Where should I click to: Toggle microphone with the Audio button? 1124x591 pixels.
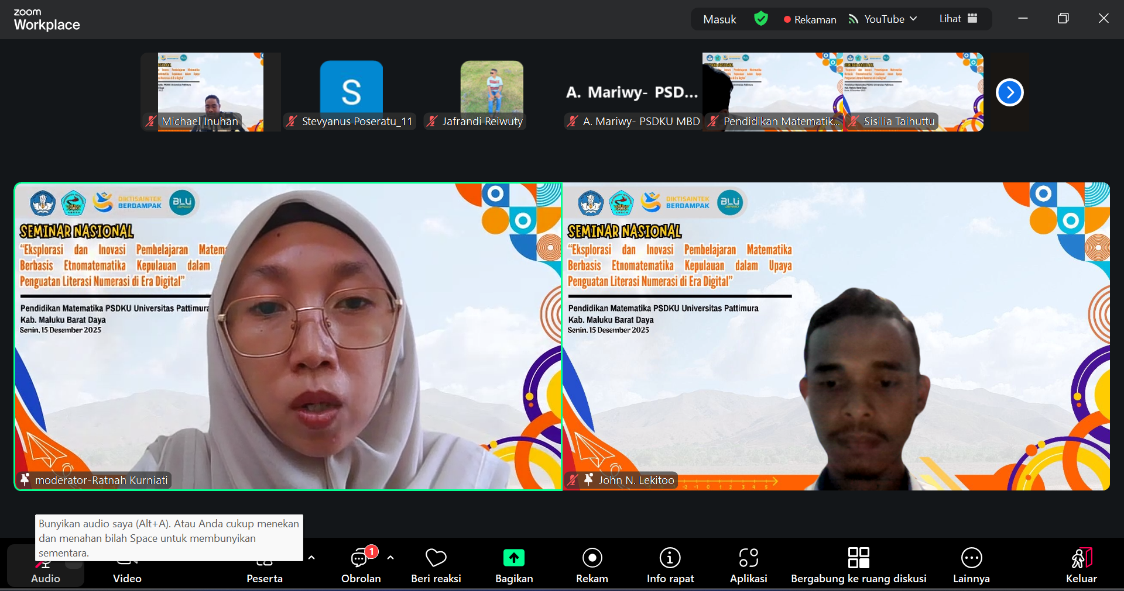tap(46, 570)
